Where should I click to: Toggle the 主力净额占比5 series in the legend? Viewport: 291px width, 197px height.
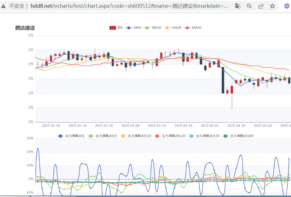(102, 136)
